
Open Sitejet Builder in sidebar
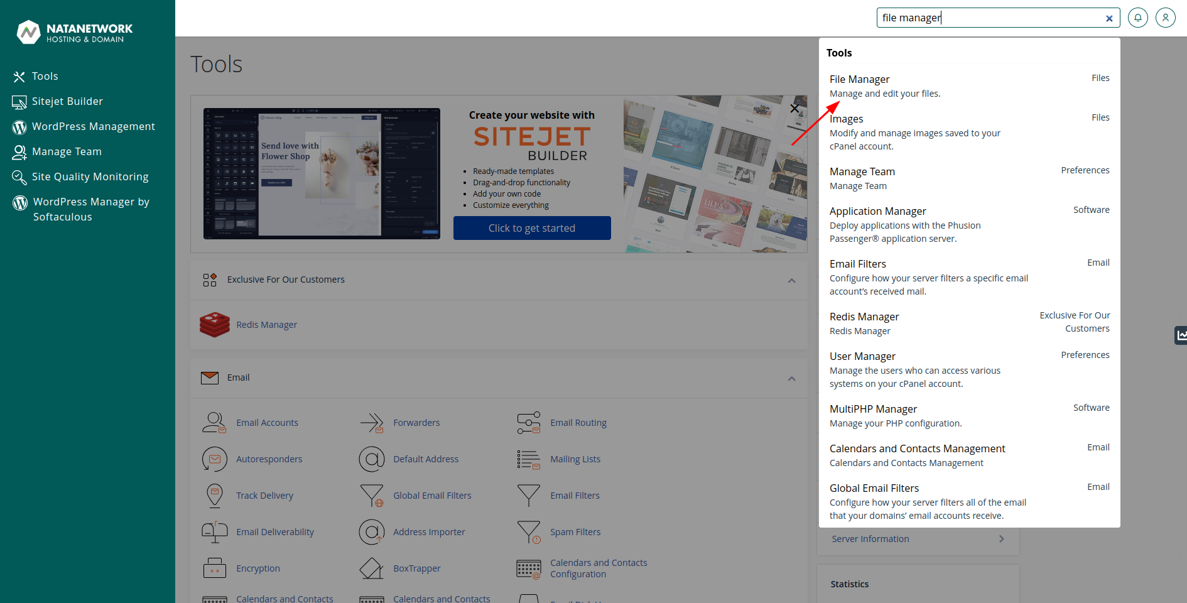tap(57, 102)
